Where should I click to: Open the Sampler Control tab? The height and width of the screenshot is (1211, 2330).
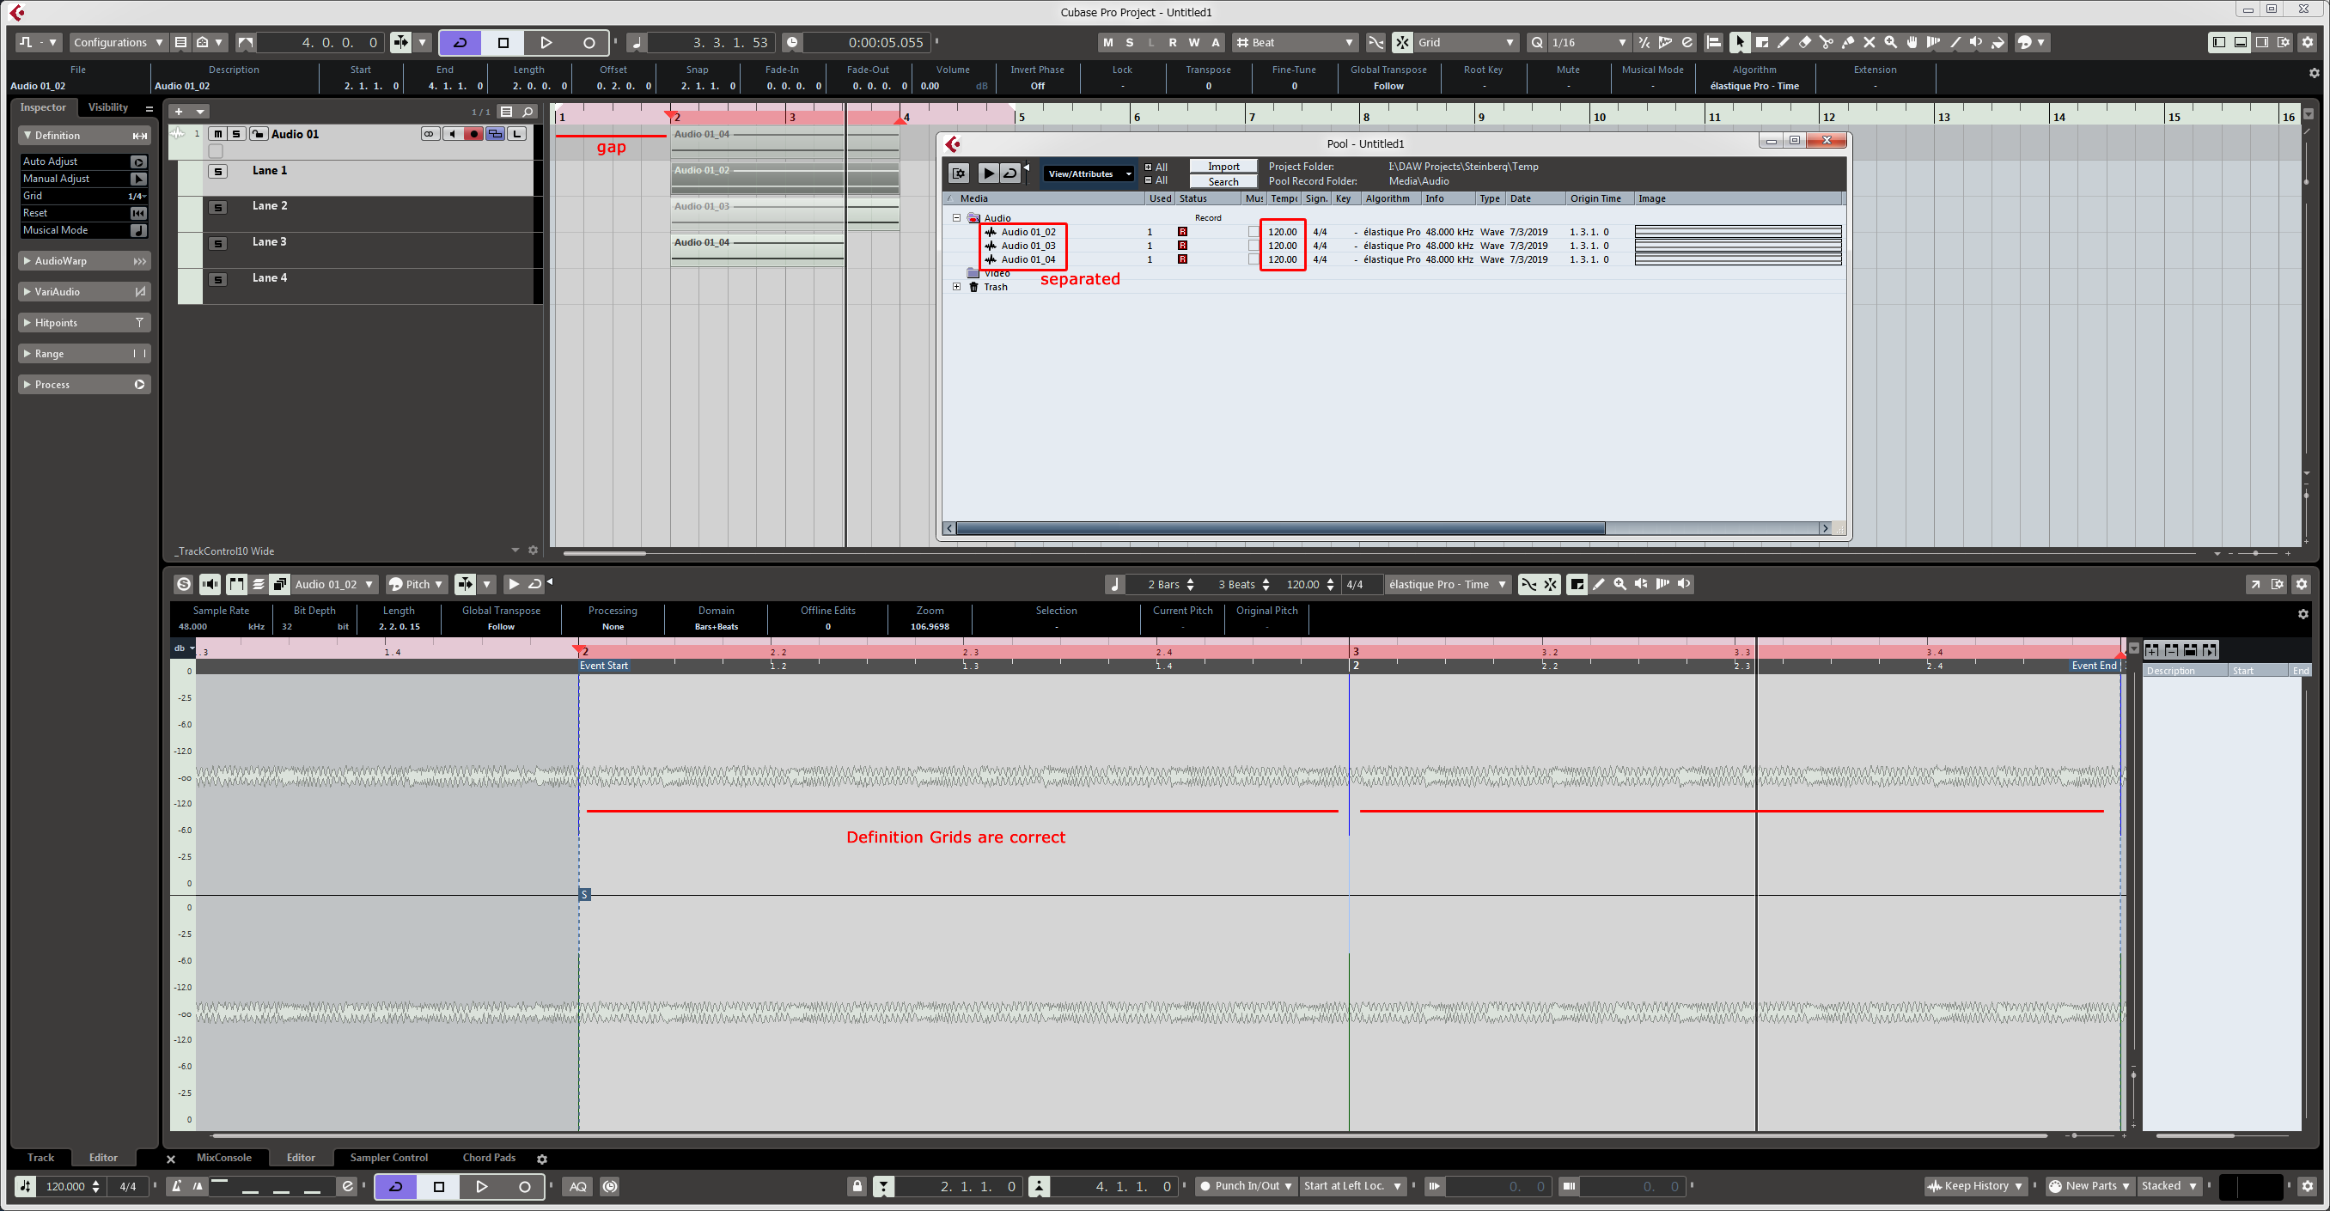point(389,1158)
